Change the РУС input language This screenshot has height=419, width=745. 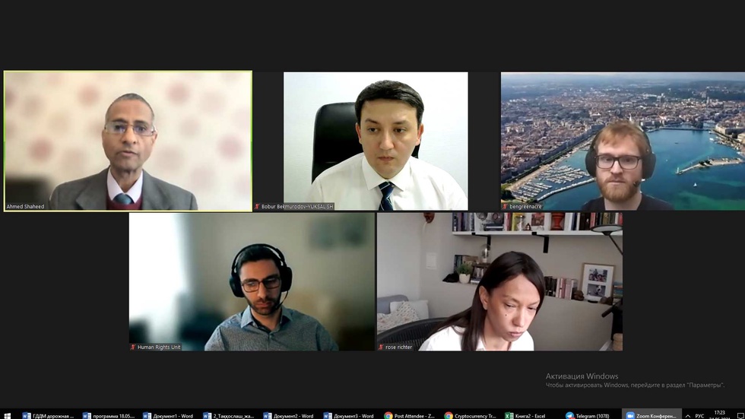[701, 415]
